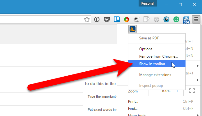
Task: Open the note page extension icon
Action: coord(146,20)
